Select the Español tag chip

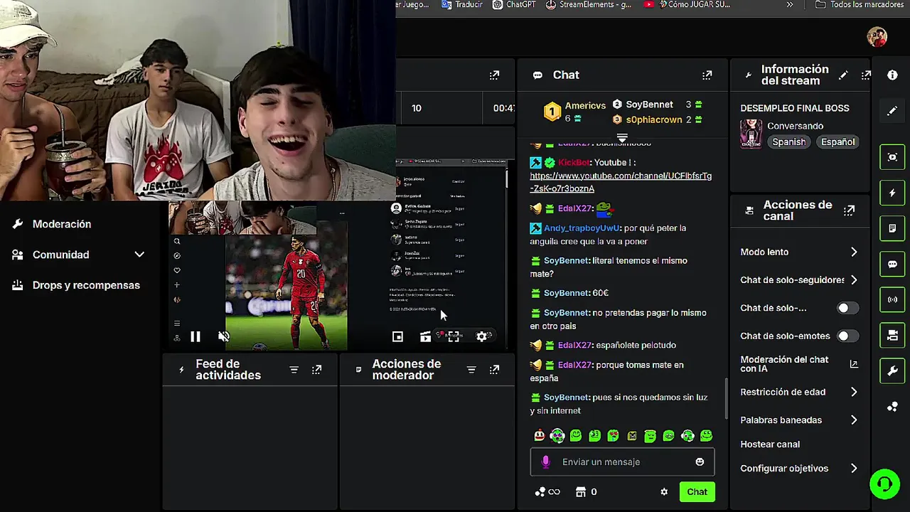tap(838, 142)
